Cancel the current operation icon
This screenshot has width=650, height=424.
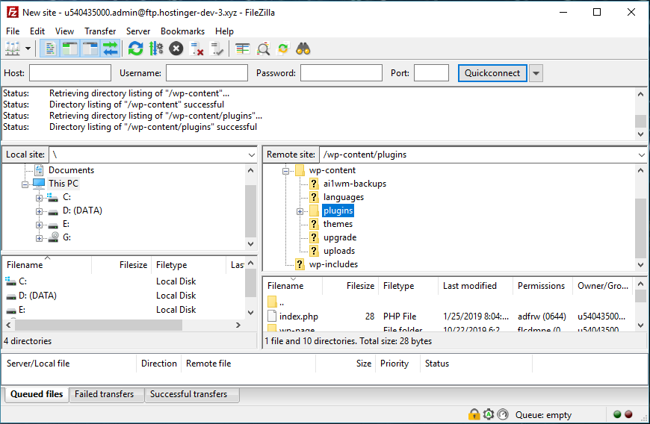[x=176, y=49]
